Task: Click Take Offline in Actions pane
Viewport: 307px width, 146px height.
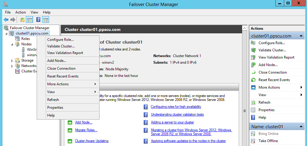Action: [x=268, y=141]
